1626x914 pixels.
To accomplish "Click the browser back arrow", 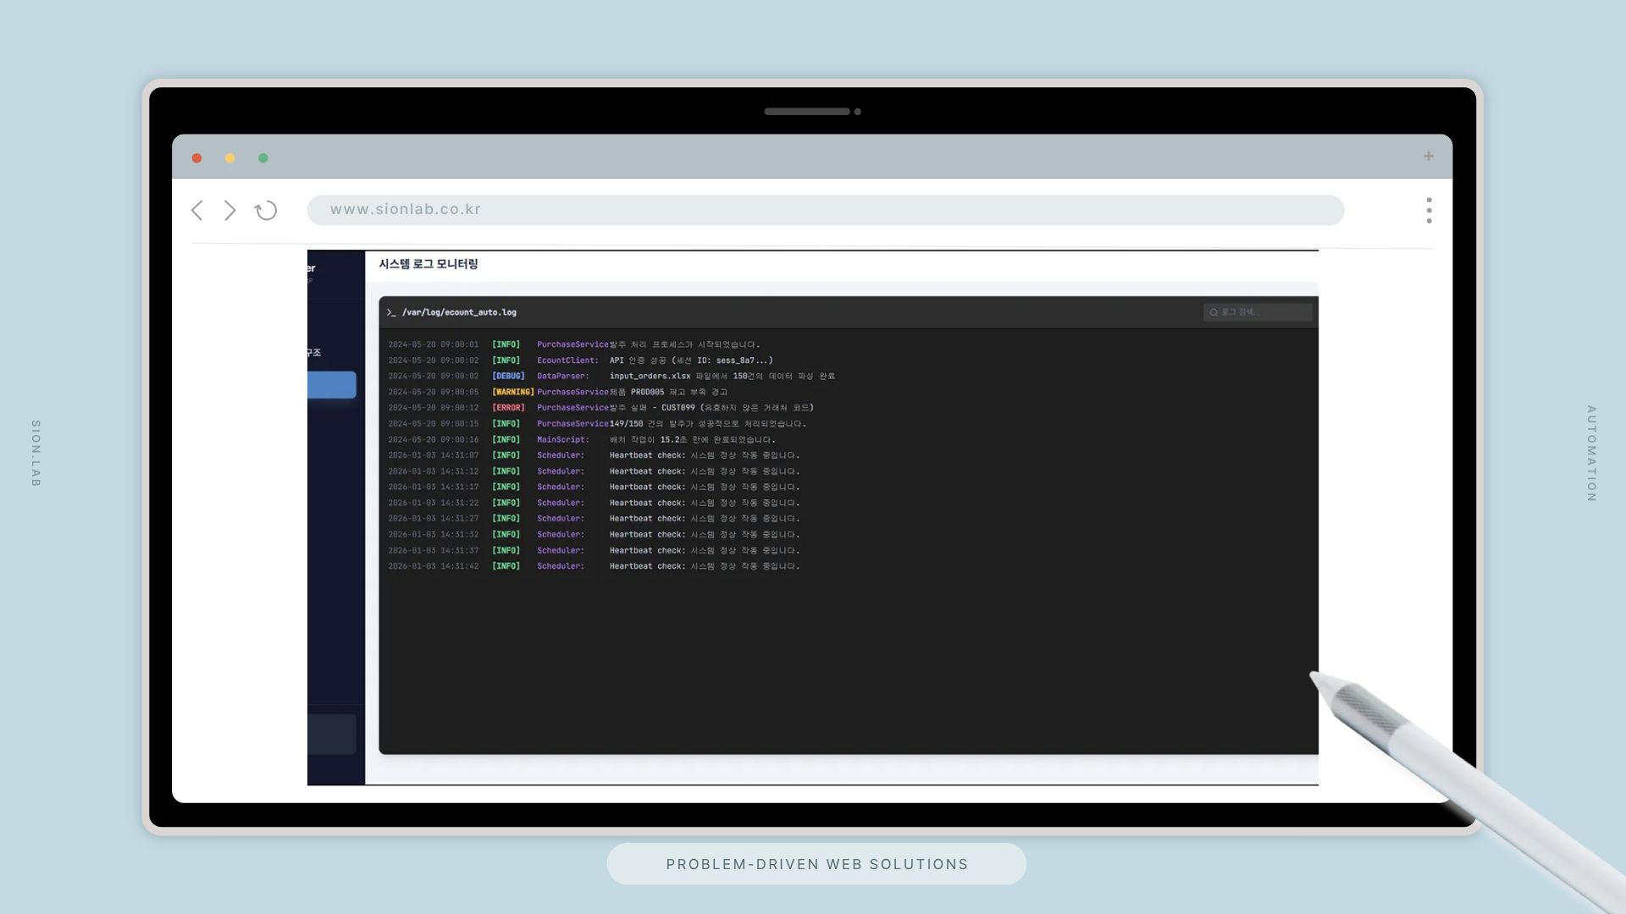I will 197,211.
